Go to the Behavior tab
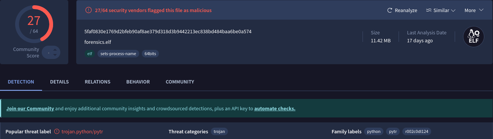 point(138,82)
